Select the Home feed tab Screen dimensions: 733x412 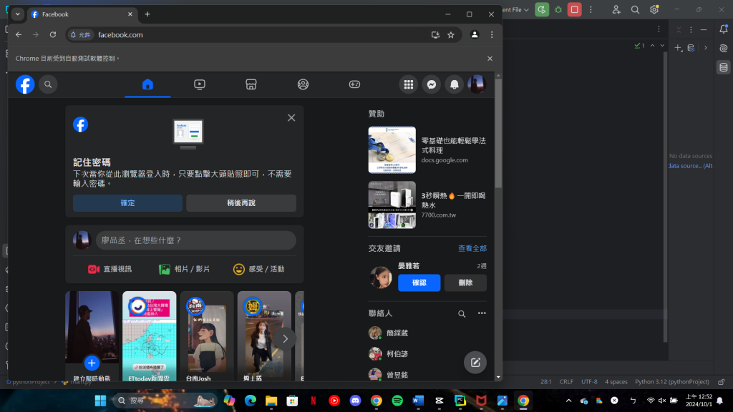(147, 84)
